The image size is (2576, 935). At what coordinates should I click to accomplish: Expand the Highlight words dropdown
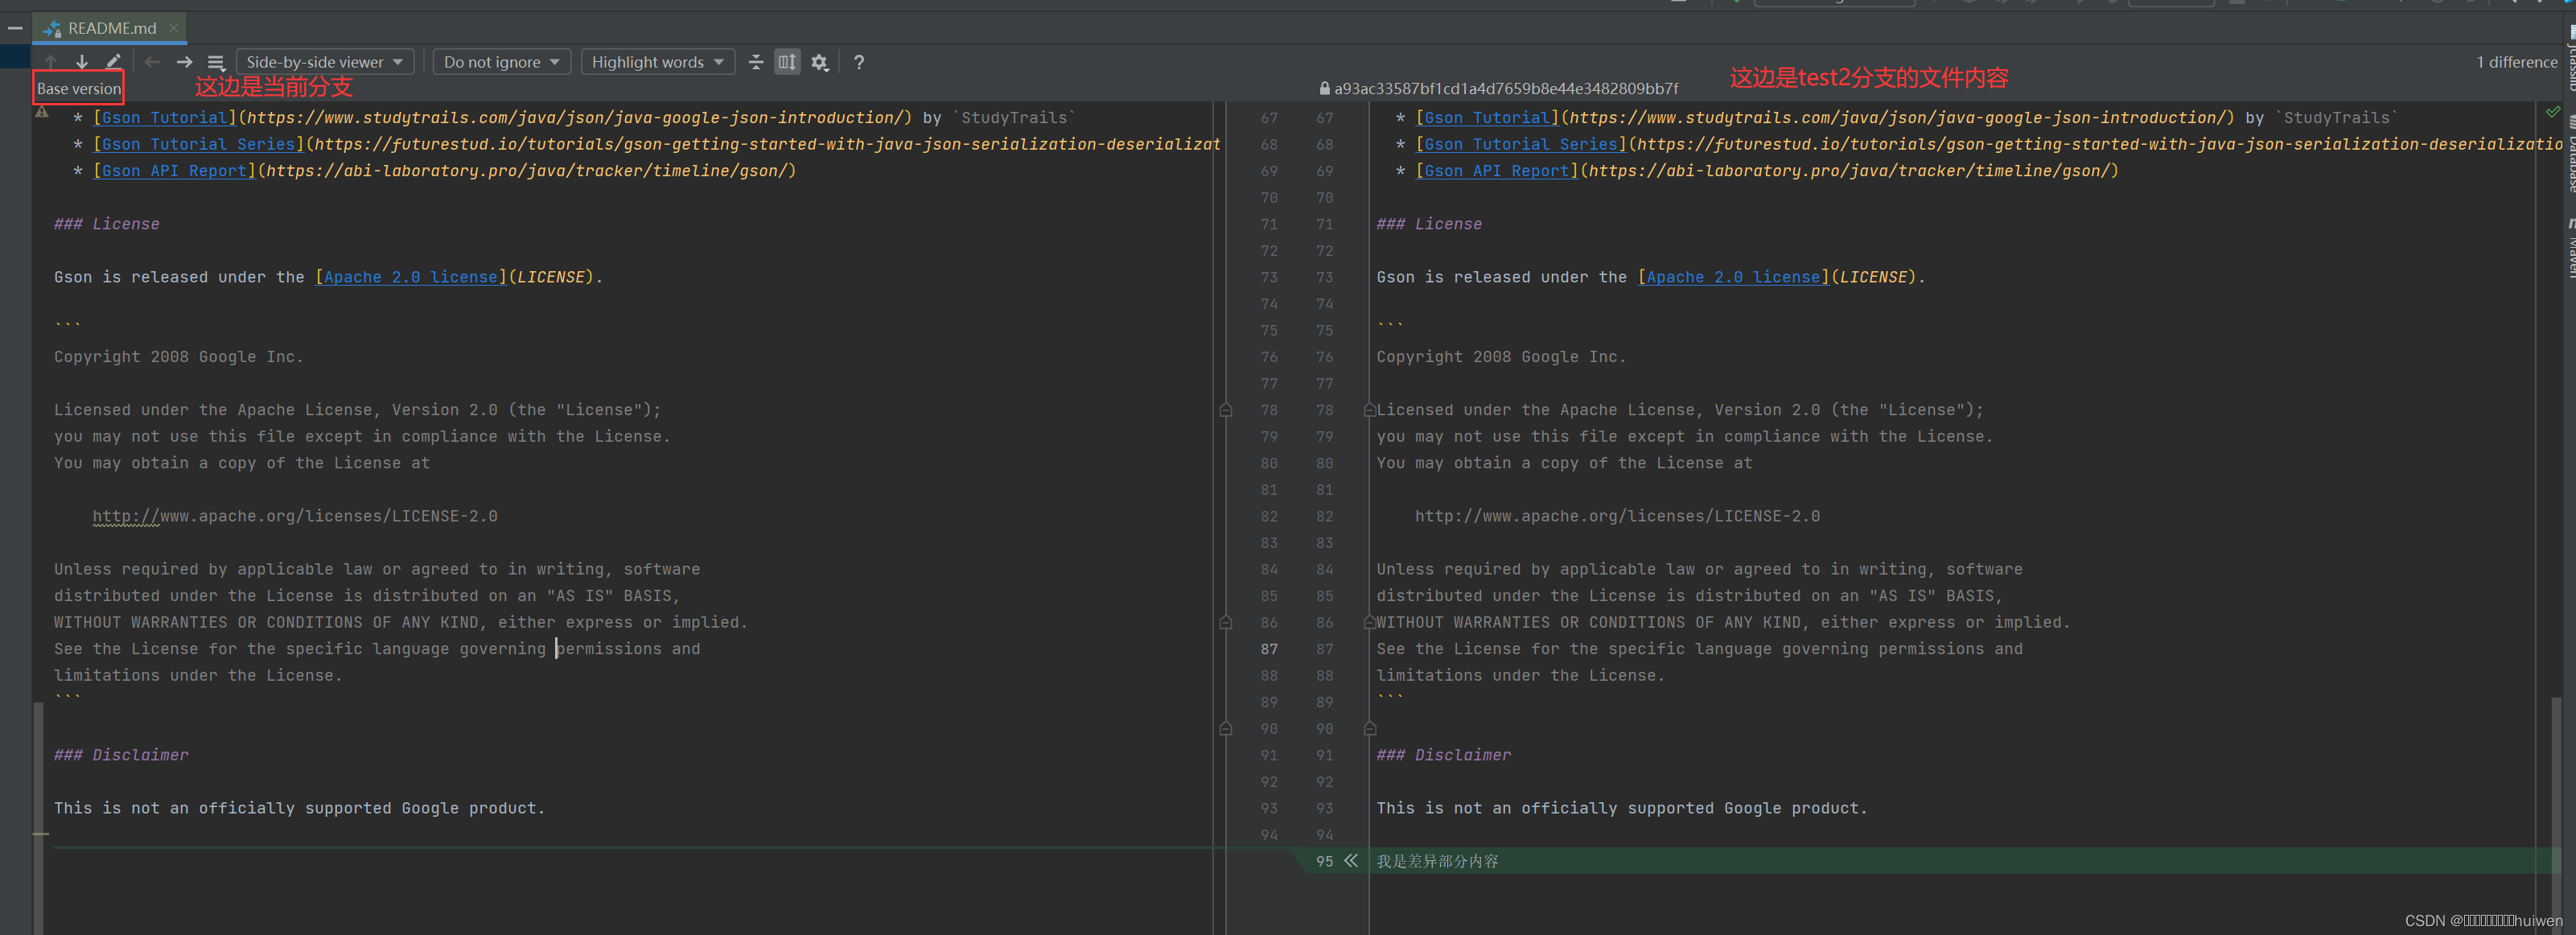coord(657,62)
